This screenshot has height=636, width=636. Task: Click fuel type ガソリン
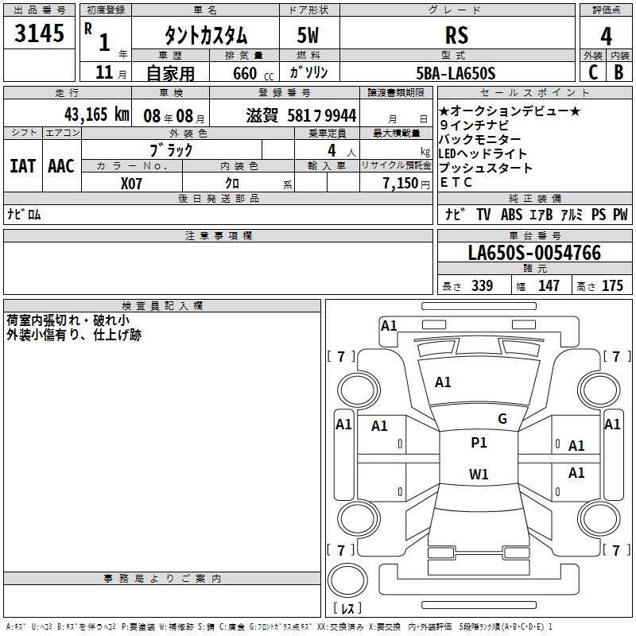(x=309, y=73)
